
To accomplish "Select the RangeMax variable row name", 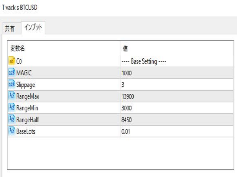I will pyautogui.click(x=28, y=97).
